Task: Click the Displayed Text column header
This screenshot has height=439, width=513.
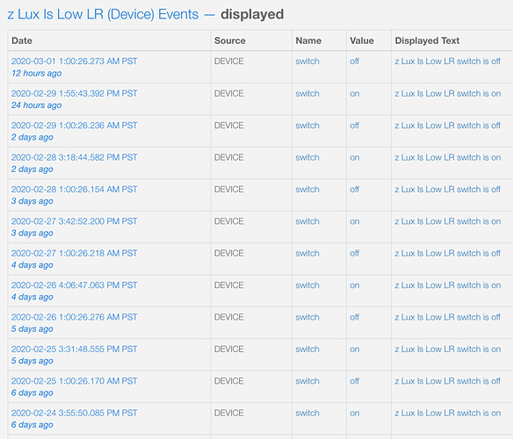Action: tap(427, 40)
